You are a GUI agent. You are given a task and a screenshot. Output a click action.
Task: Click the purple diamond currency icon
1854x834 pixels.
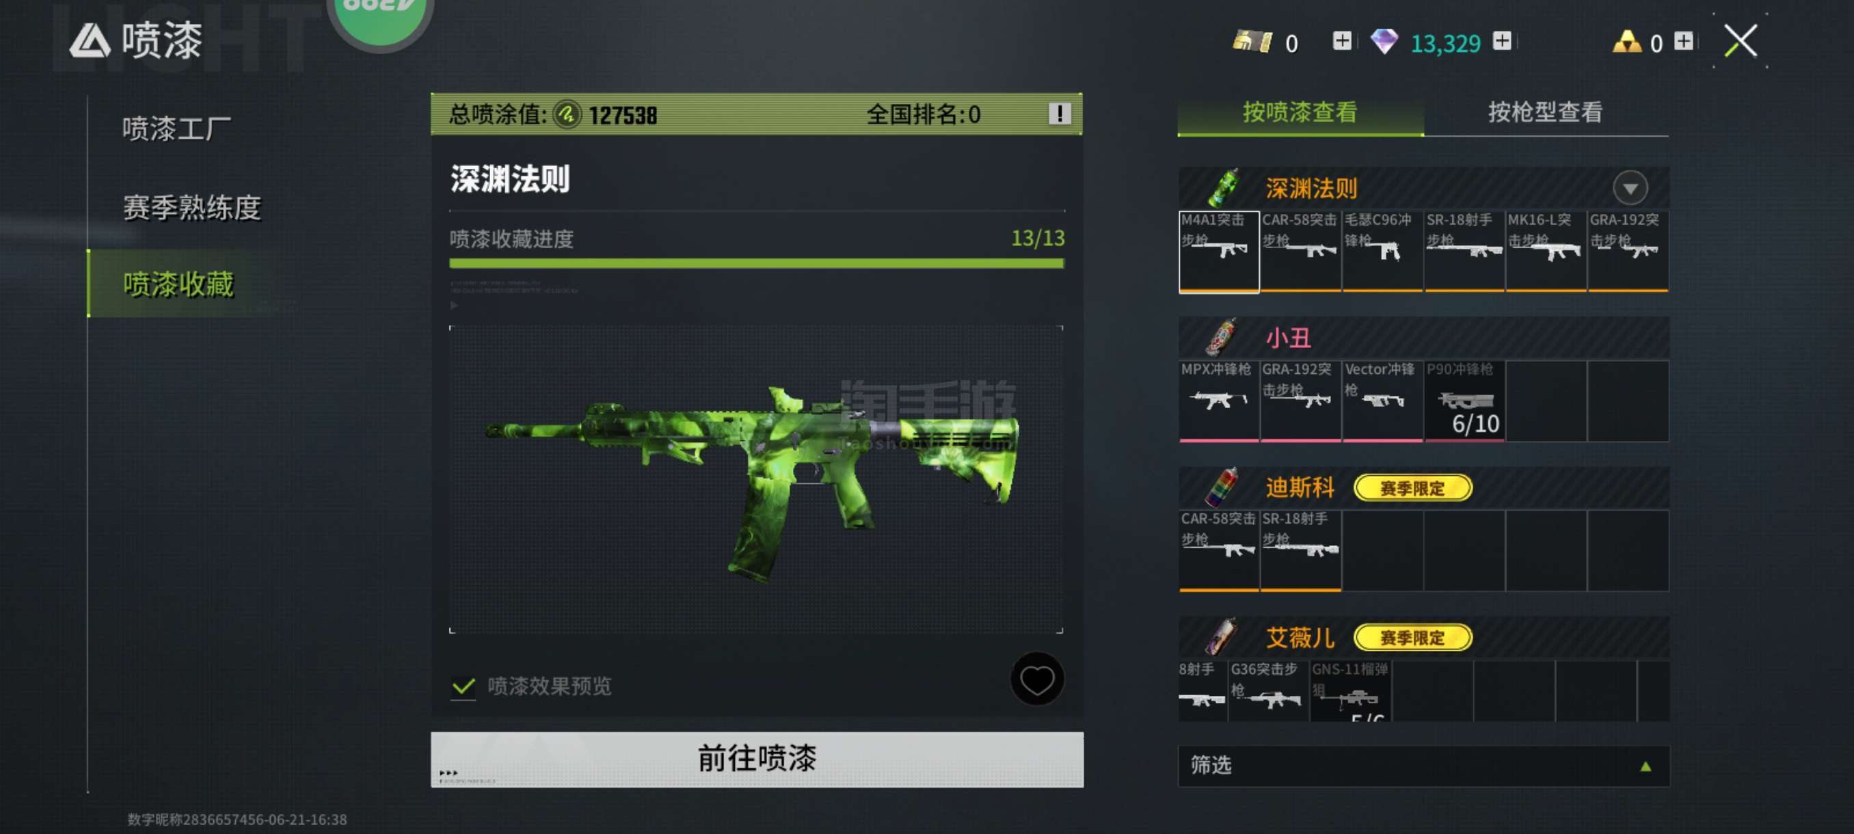(x=1383, y=42)
